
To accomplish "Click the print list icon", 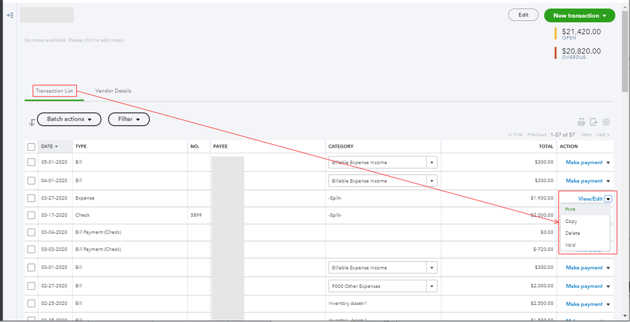I will 581,122.
